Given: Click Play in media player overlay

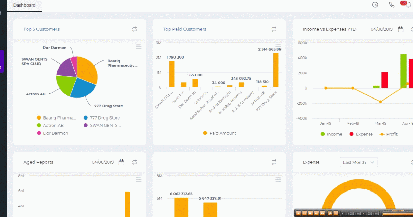Looking at the screenshot, I should coord(298,213).
